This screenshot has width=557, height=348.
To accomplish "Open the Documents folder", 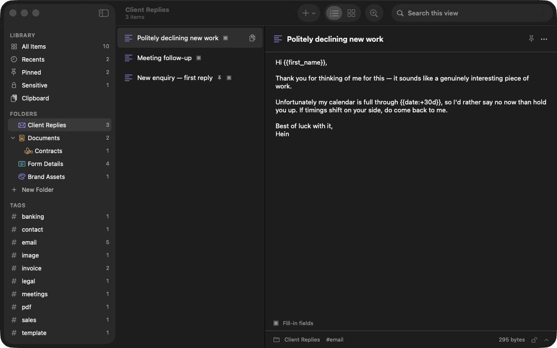I will click(60, 138).
